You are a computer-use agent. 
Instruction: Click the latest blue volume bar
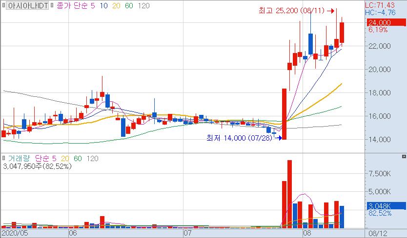(x=342, y=217)
